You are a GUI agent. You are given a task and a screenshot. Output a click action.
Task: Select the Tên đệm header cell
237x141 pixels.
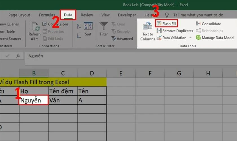point(63,91)
